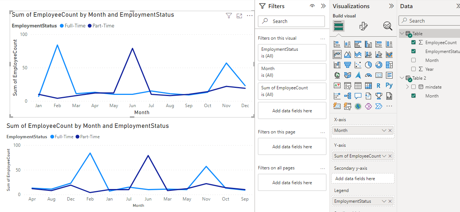Open focus mode on the top chart
The width and height of the screenshot is (460, 212).
click(239, 16)
